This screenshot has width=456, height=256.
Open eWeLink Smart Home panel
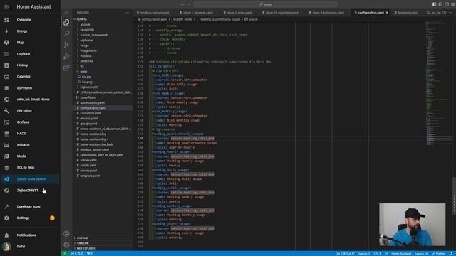30,100
